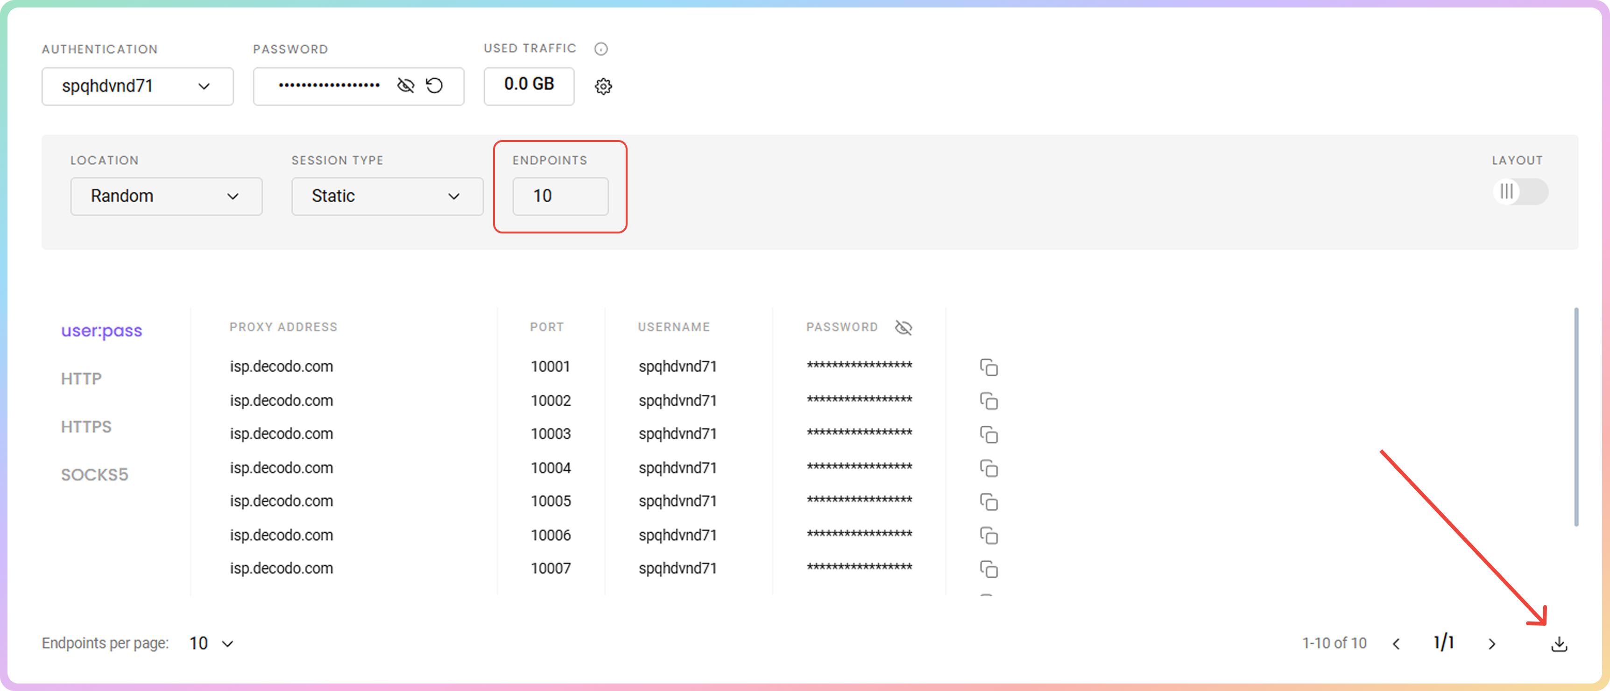Screen dimensions: 1610x691
Task: Copy the port 10005 proxy row
Action: coord(988,502)
